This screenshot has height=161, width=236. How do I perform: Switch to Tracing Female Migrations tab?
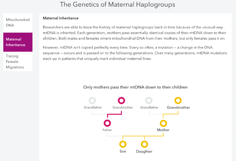[x=18, y=61]
